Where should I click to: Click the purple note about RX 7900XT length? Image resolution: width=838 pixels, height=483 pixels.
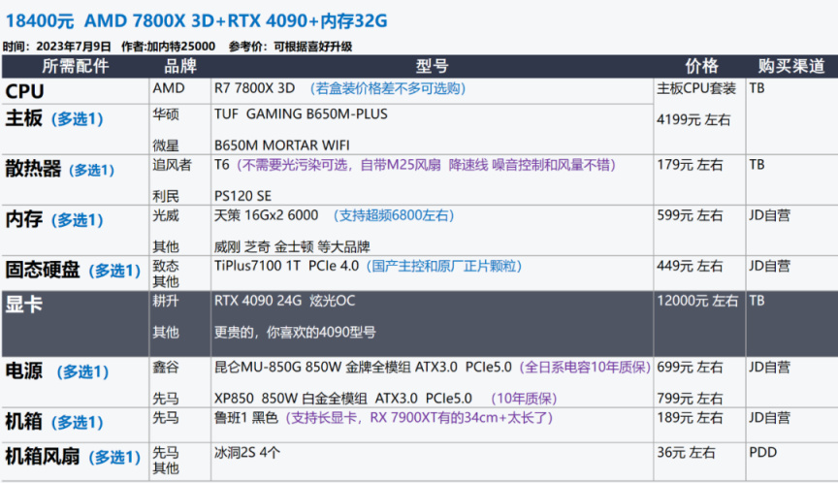[x=419, y=418]
